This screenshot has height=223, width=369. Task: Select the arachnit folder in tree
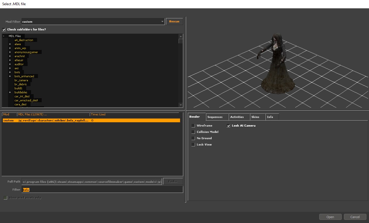point(20,56)
